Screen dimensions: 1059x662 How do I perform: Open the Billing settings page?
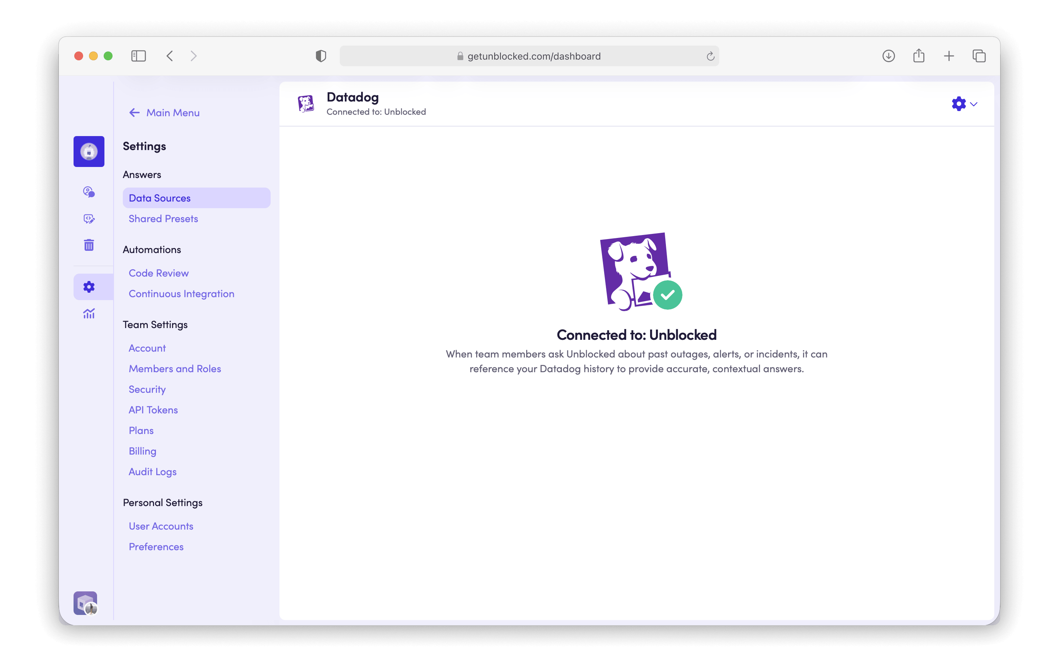click(142, 451)
